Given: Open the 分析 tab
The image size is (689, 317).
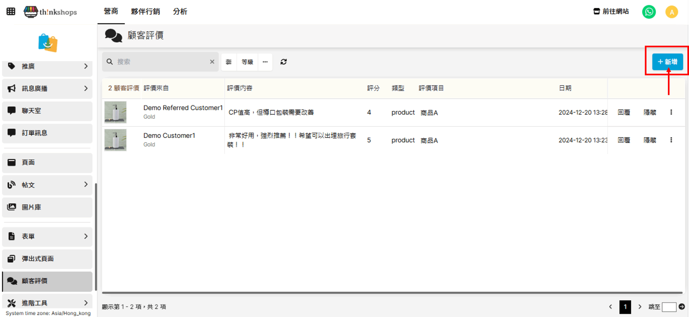Looking at the screenshot, I should (180, 12).
